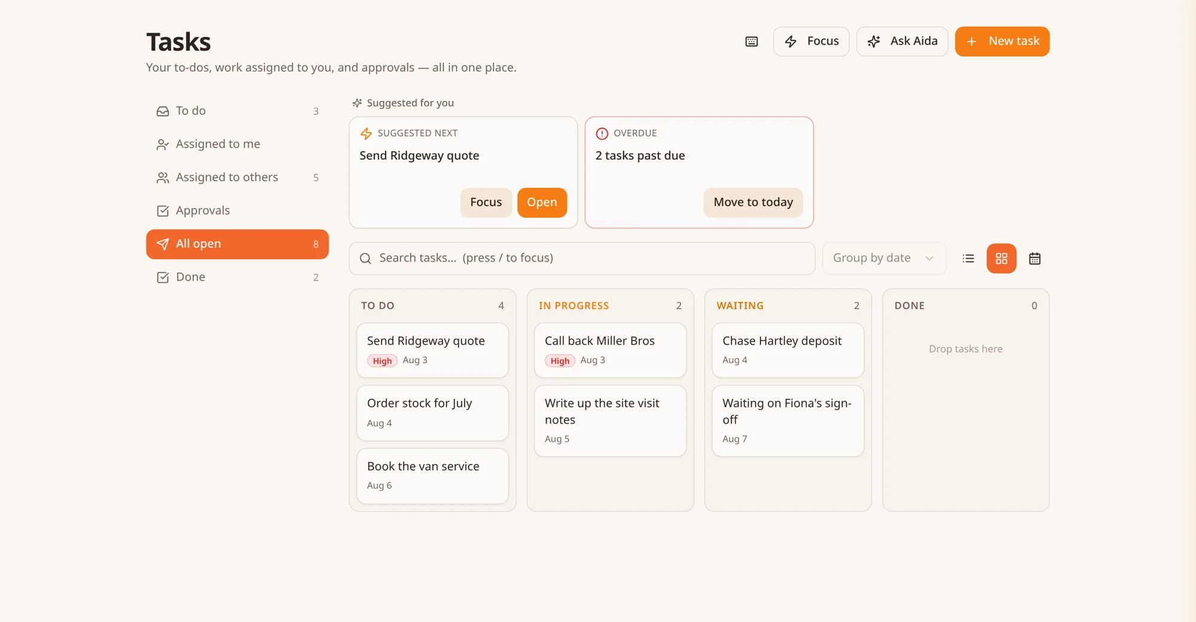
Task: Create a New task
Action: click(x=1002, y=41)
